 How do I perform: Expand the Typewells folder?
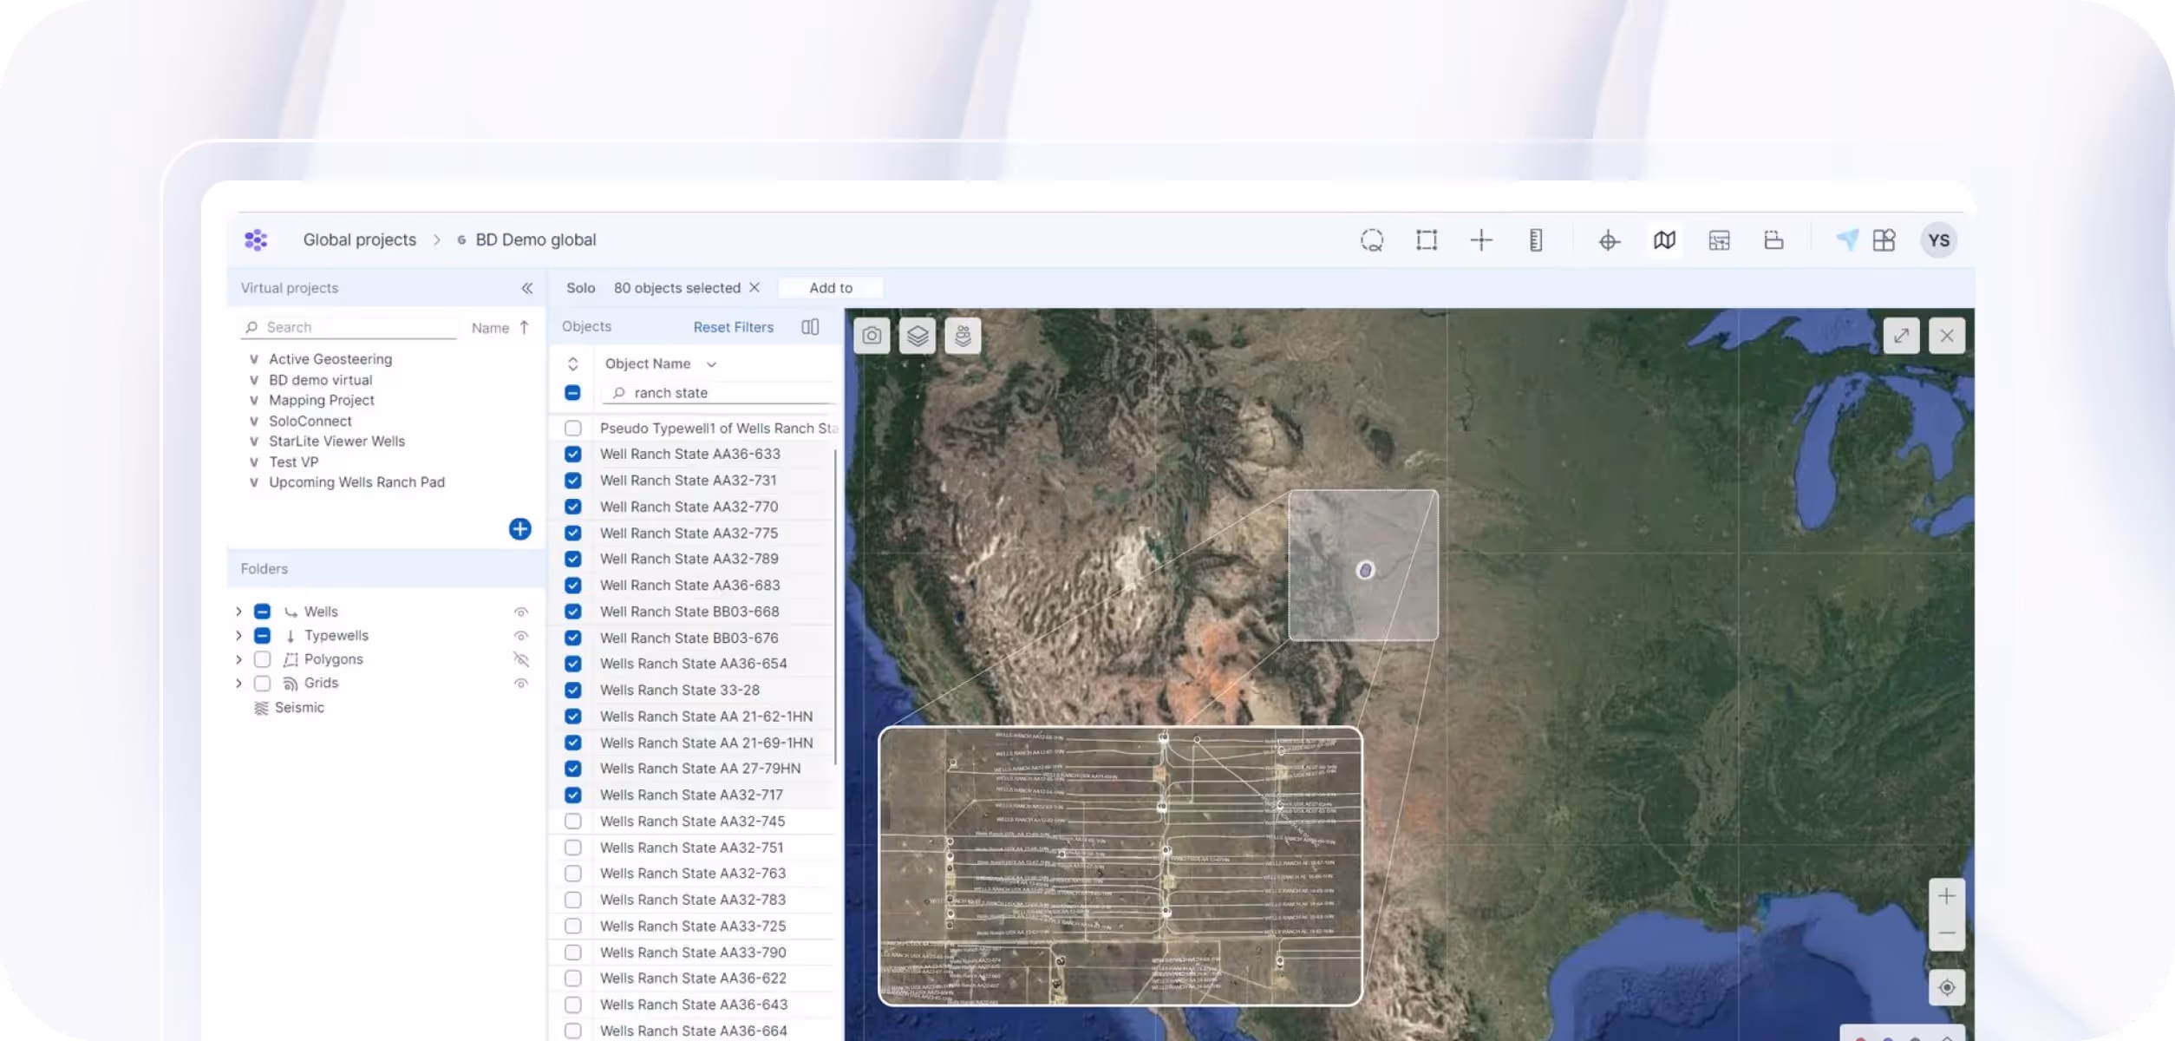pyautogui.click(x=238, y=636)
